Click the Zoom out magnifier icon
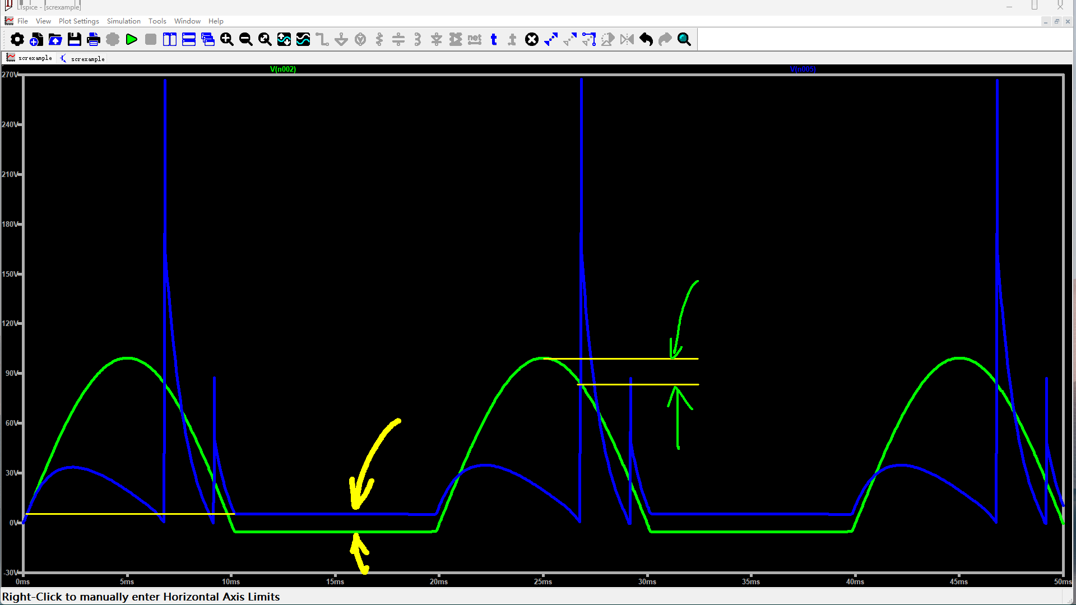Image resolution: width=1076 pixels, height=605 pixels. point(246,39)
